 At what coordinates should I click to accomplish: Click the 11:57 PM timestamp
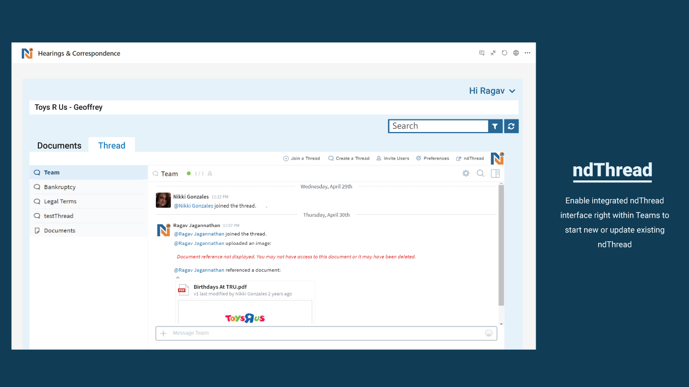(231, 226)
